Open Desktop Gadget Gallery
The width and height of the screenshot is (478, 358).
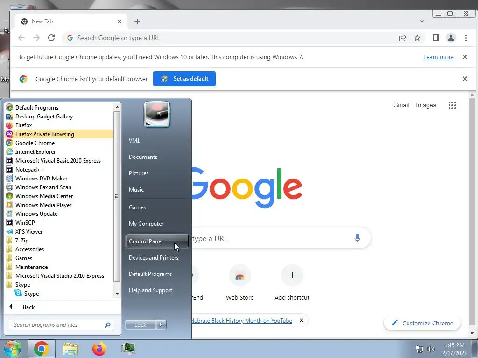pos(59,116)
